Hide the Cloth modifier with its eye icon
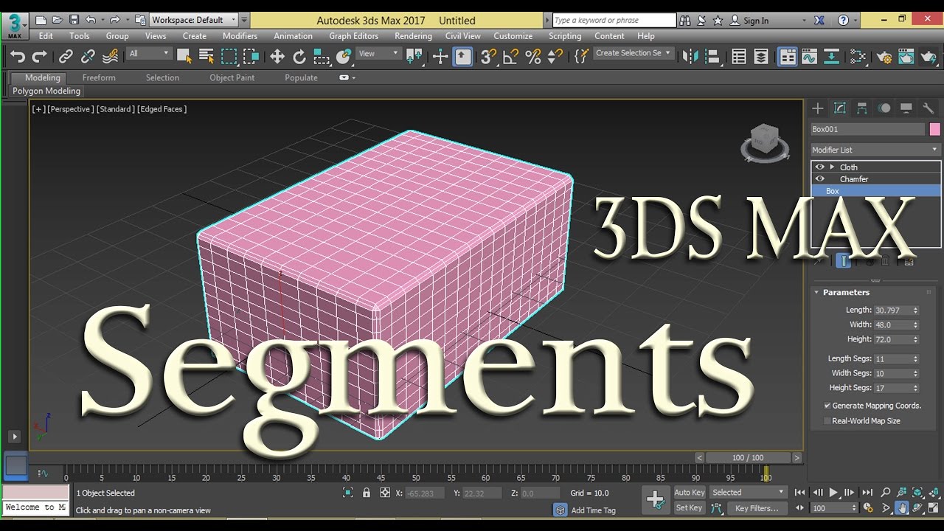Image resolution: width=944 pixels, height=531 pixels. point(819,167)
